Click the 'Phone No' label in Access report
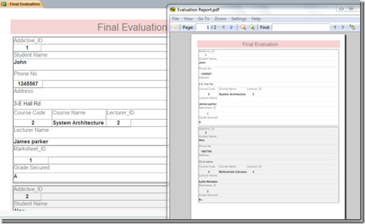Screen dimensions: 365x224 (x=25, y=73)
